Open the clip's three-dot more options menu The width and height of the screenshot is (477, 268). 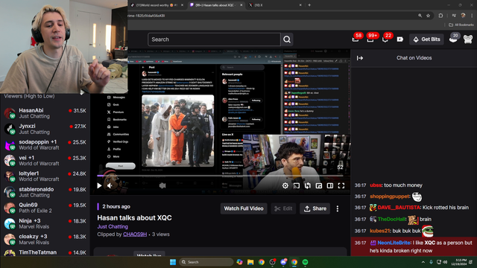(338, 208)
